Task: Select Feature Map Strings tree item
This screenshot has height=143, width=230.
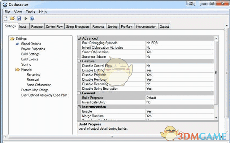Action: (35, 90)
